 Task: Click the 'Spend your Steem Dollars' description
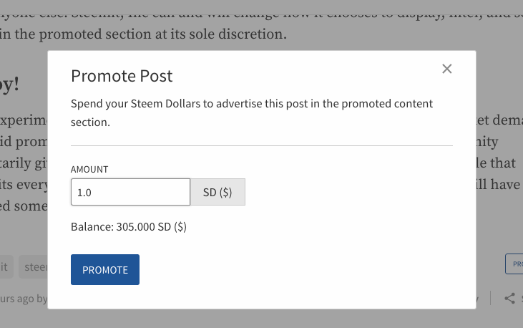[252, 113]
